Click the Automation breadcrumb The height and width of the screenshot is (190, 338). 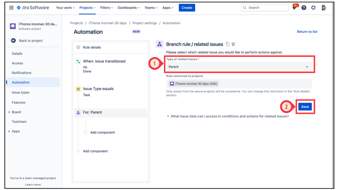tap(171, 23)
